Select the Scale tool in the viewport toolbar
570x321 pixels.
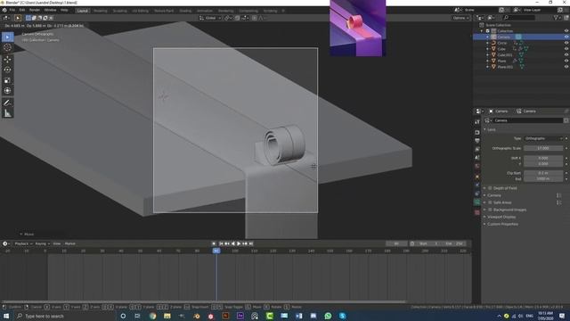coord(7,80)
